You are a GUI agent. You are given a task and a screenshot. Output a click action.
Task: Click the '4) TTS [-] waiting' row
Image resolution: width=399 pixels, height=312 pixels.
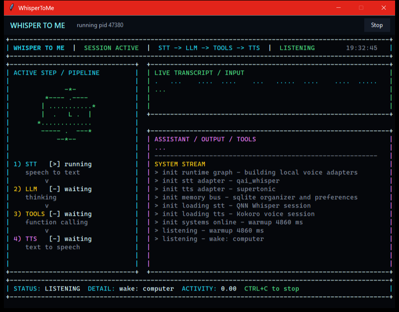pyautogui.click(x=53, y=239)
